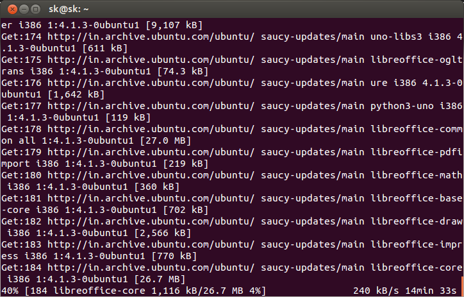Close the sk@sk terminal window
This screenshot has width=464, height=297.
click(x=12, y=10)
